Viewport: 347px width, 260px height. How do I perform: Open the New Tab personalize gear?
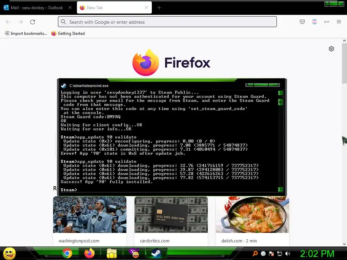coord(331,49)
